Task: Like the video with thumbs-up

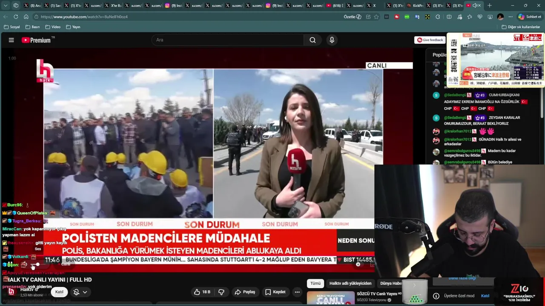Action: 202,292
